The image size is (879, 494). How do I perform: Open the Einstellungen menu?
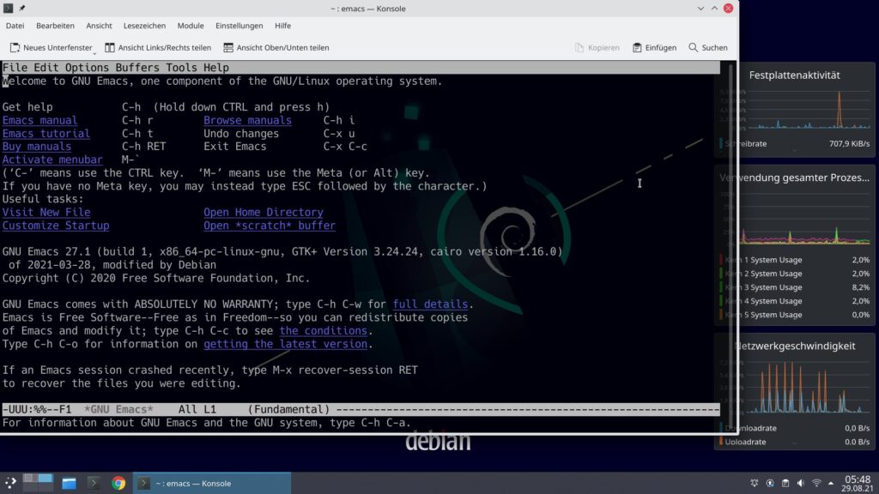[239, 26]
